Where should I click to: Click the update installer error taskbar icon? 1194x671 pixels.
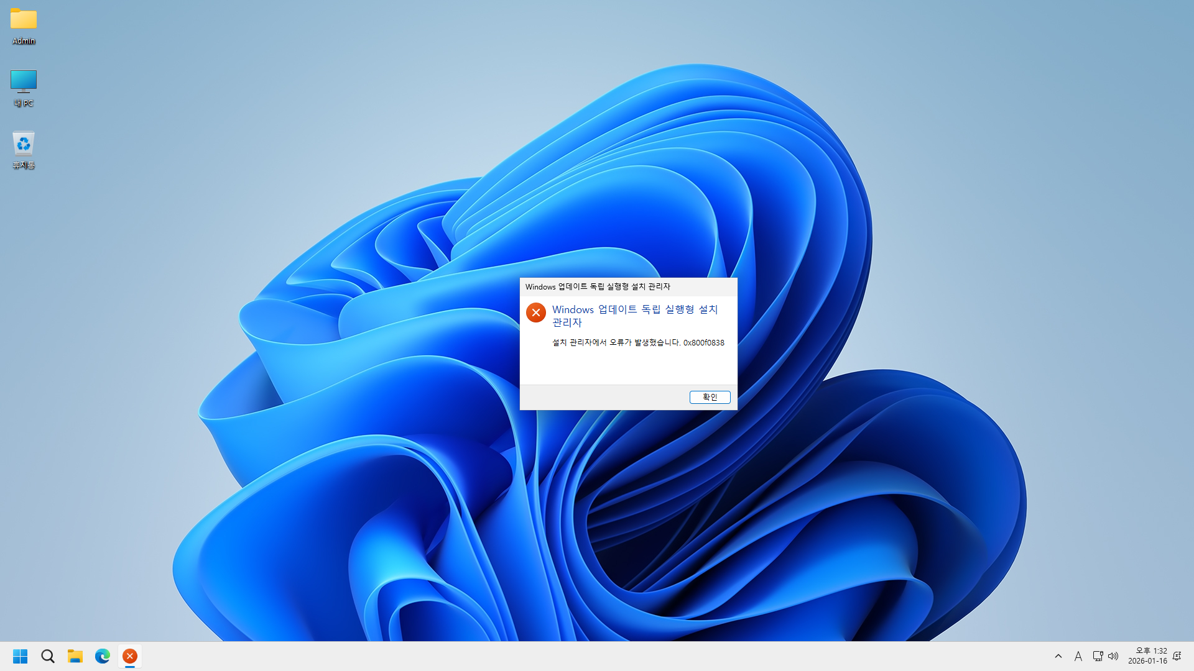pos(130,656)
